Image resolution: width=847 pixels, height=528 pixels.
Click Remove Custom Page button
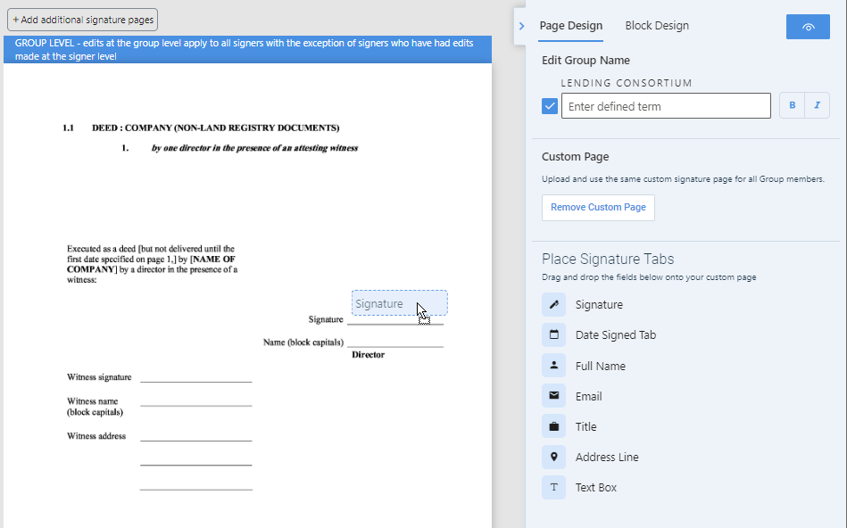point(598,208)
